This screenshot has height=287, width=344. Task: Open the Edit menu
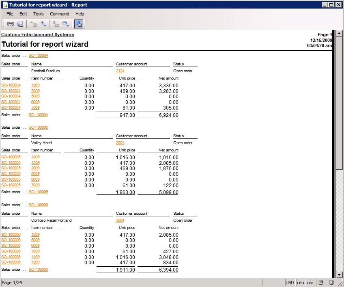[23, 14]
